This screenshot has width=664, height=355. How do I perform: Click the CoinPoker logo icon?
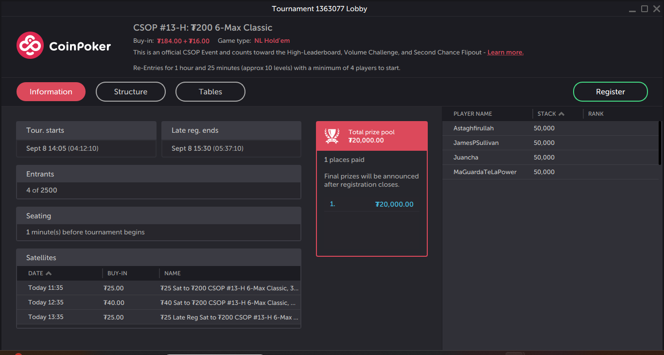[30, 46]
